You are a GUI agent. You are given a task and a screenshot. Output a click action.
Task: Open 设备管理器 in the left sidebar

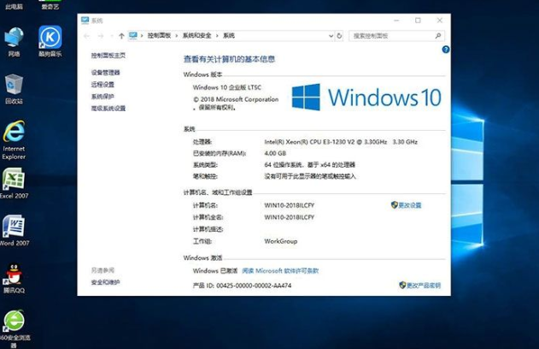(x=106, y=73)
